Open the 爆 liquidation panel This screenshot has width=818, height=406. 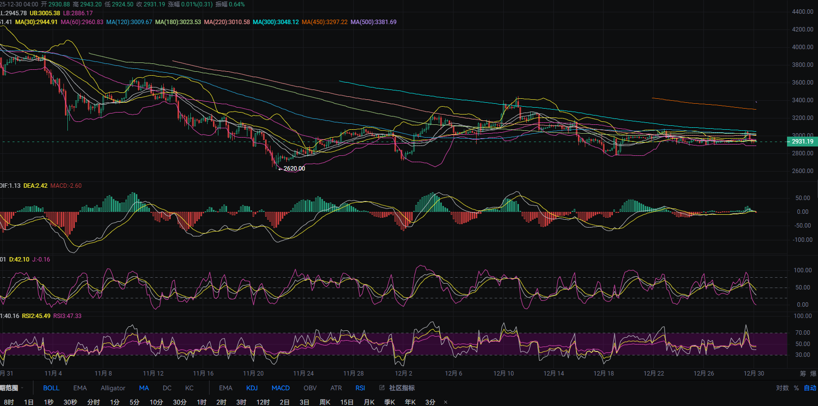813,374
